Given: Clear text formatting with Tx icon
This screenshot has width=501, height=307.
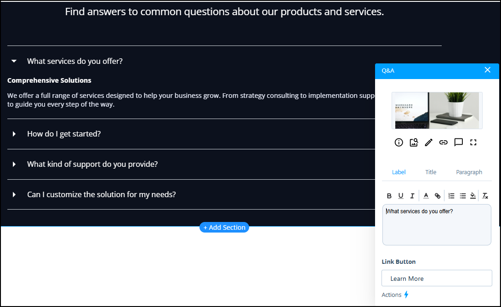Looking at the screenshot, I should (485, 196).
